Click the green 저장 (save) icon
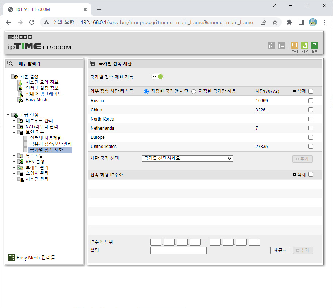333x308 pixels. [304, 46]
